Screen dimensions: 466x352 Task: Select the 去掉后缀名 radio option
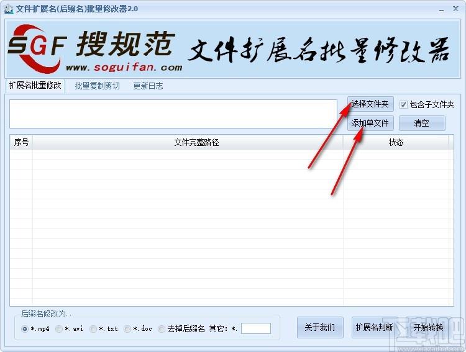click(x=162, y=329)
